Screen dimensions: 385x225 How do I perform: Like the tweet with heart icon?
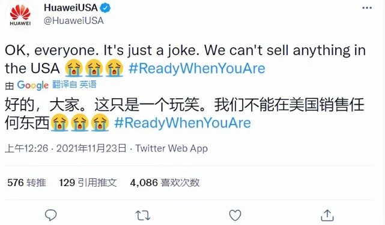point(235,215)
